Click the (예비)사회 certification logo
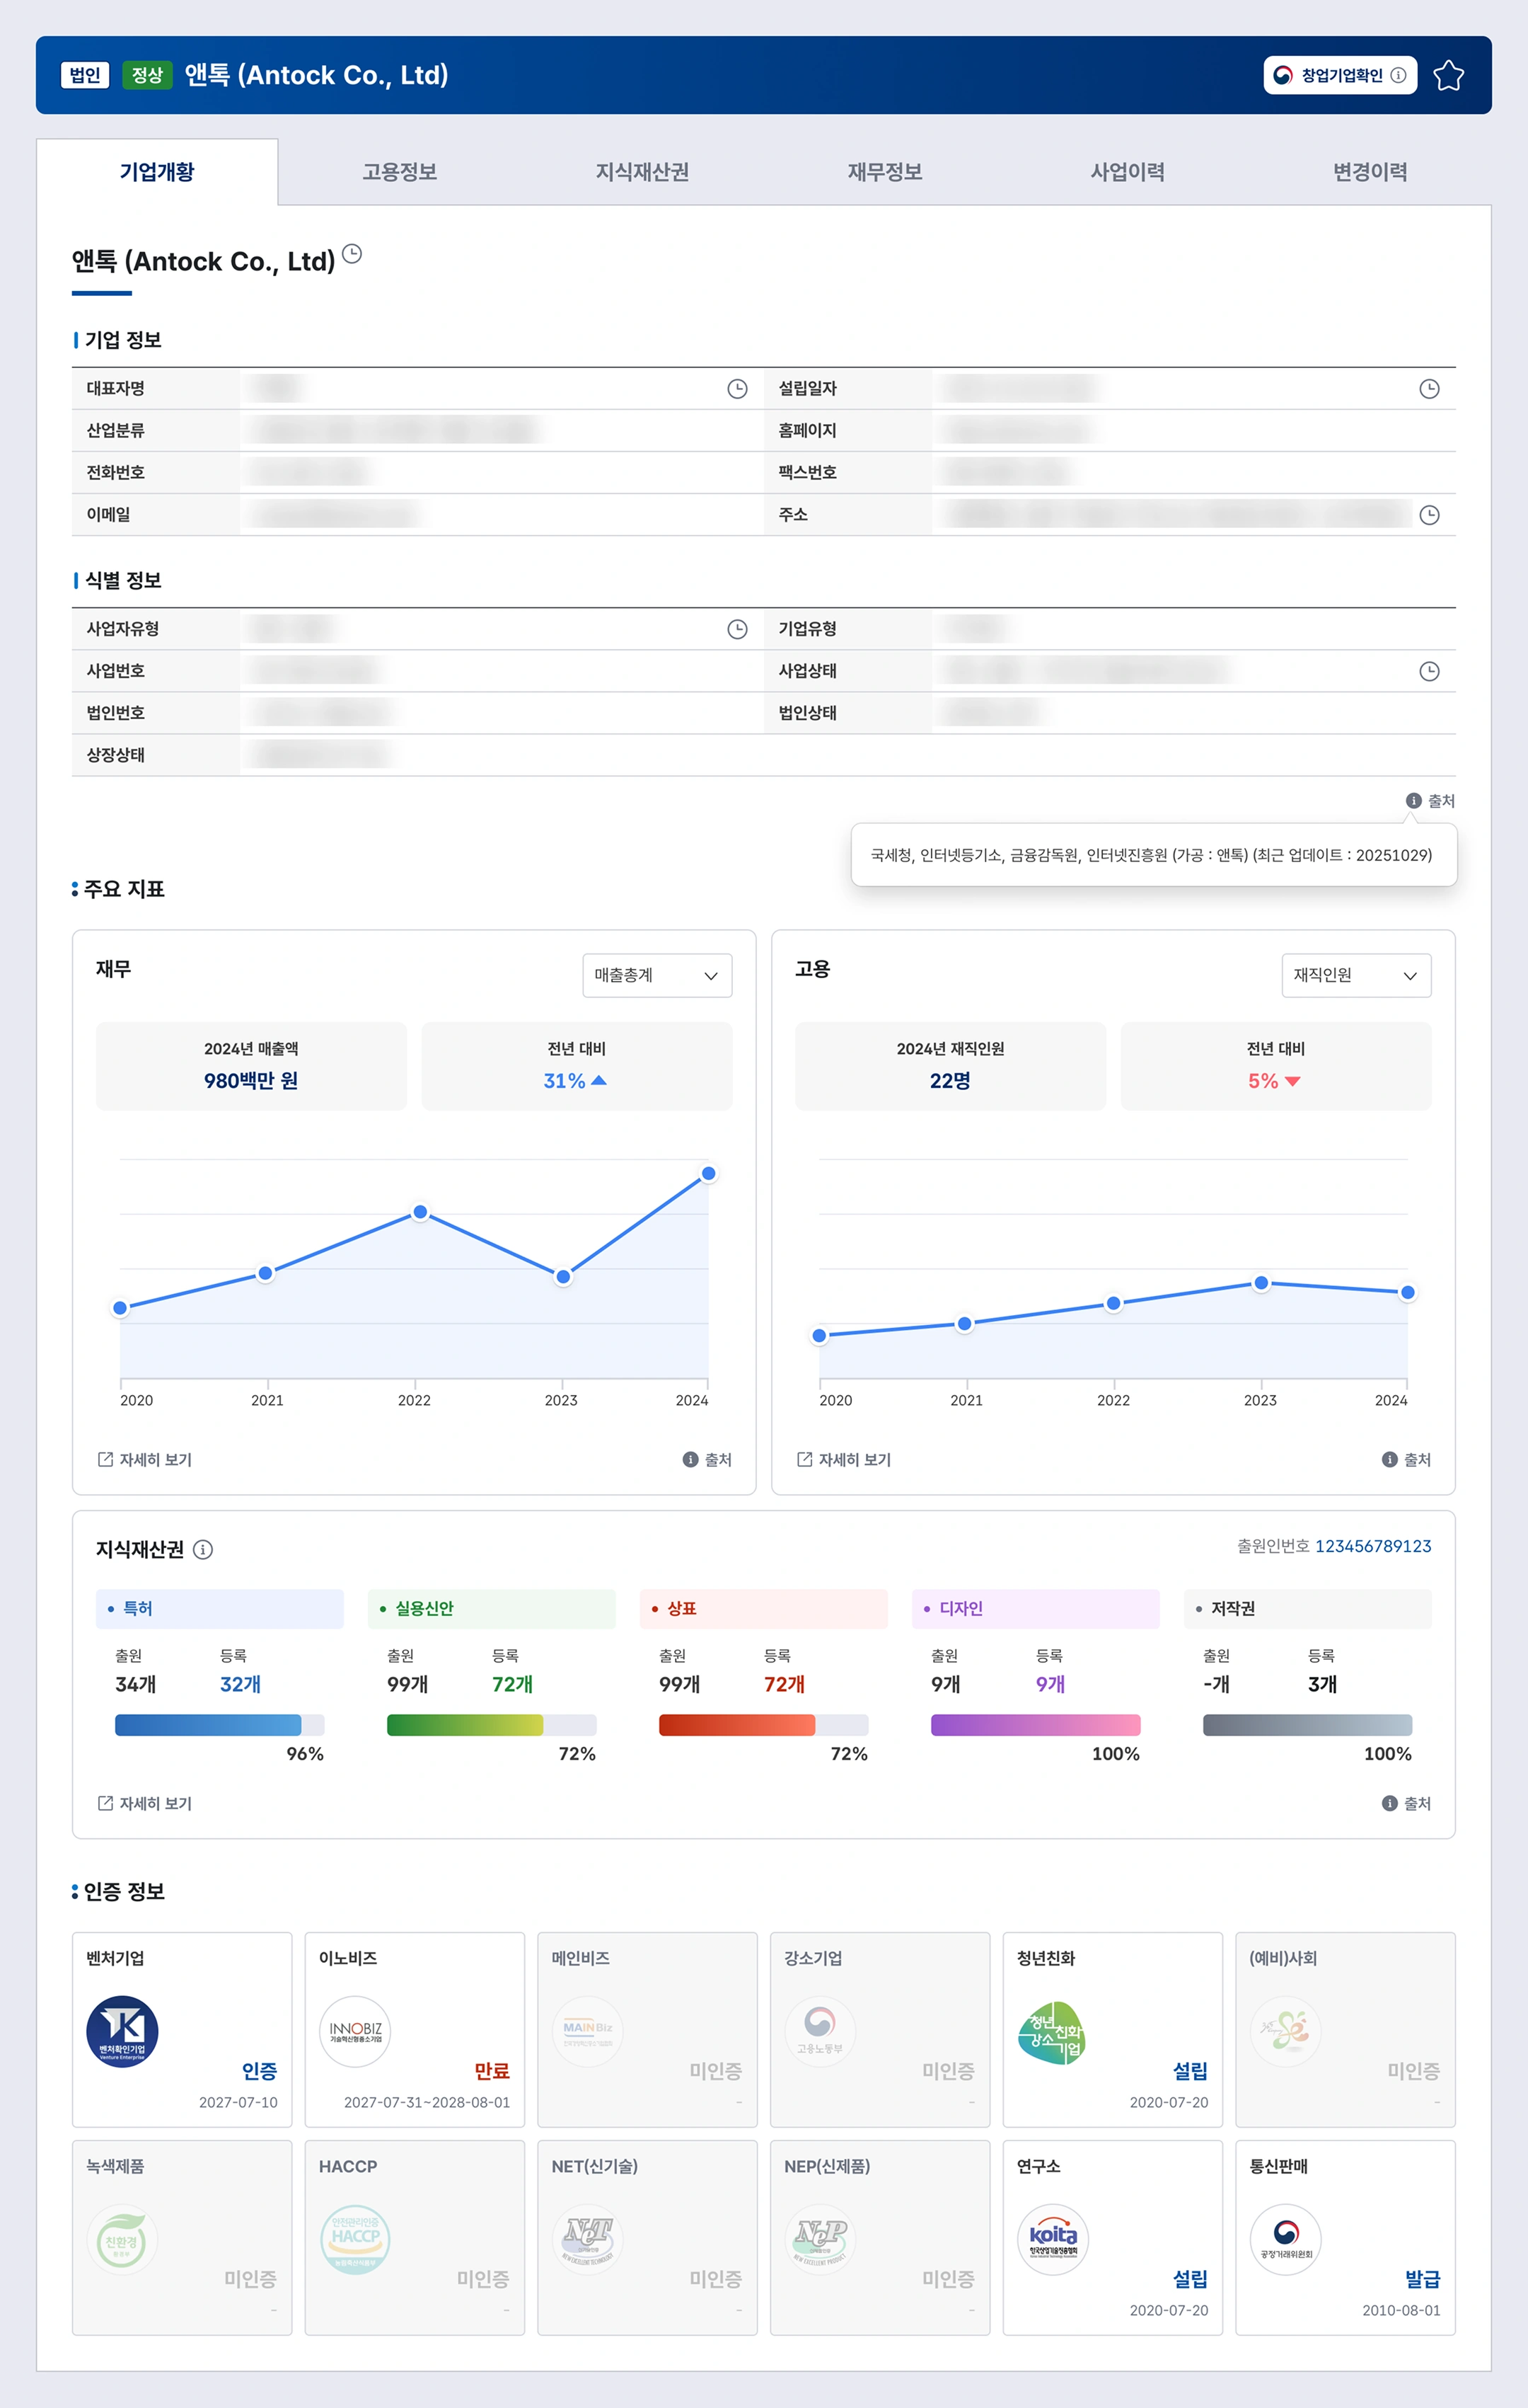This screenshot has height=2408, width=1528. [1285, 2031]
